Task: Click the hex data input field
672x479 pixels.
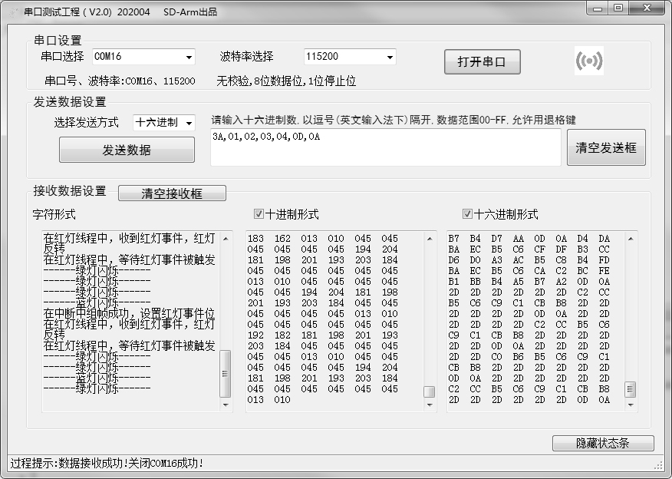Action: (386, 147)
